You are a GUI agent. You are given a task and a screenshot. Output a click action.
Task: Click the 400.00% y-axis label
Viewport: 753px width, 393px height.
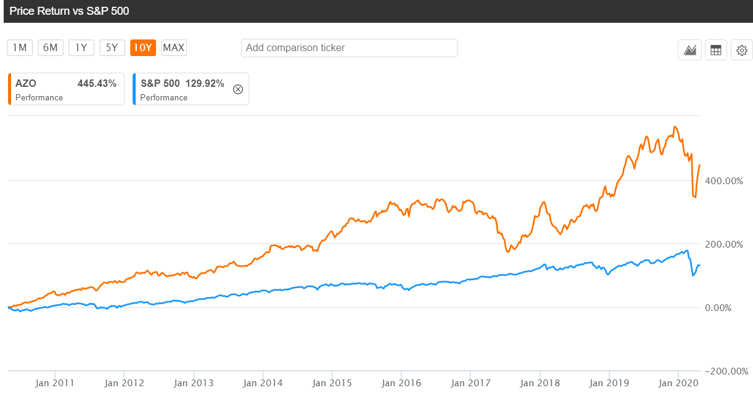pos(724,180)
